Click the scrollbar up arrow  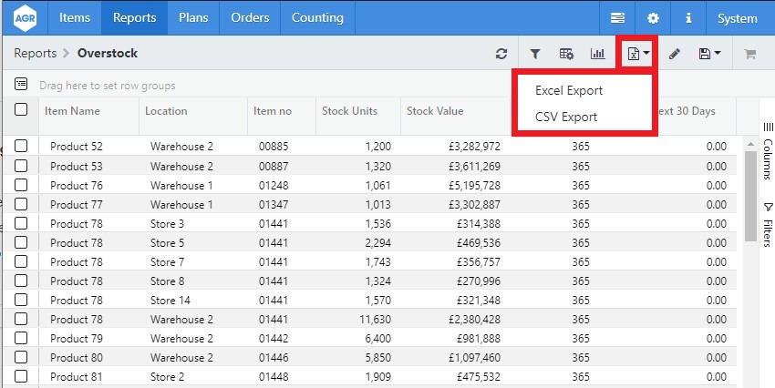[750, 144]
